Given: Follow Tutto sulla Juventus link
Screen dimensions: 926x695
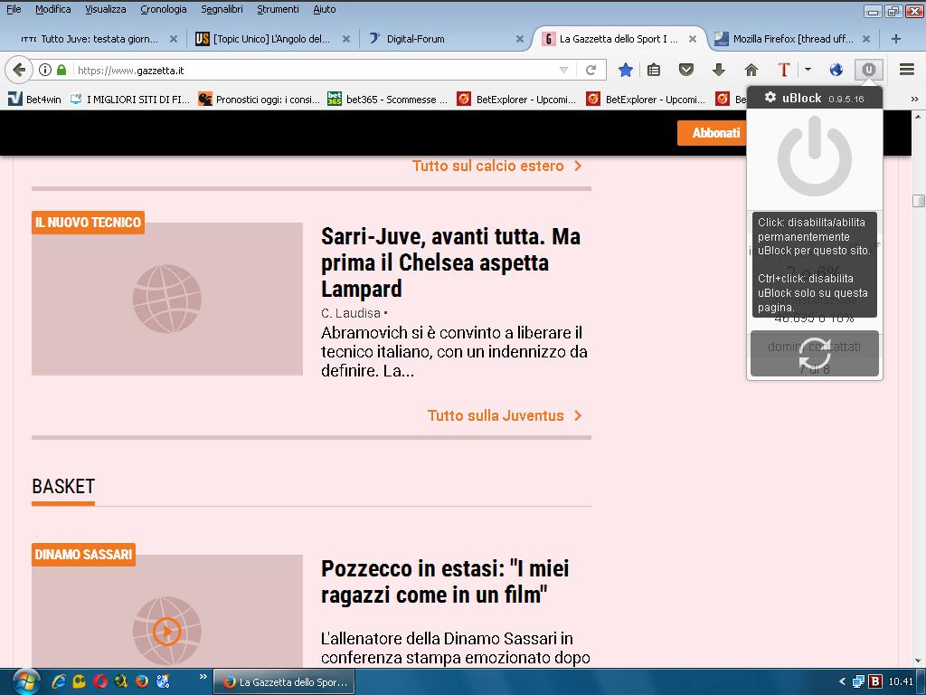Looking at the screenshot, I should [x=505, y=415].
